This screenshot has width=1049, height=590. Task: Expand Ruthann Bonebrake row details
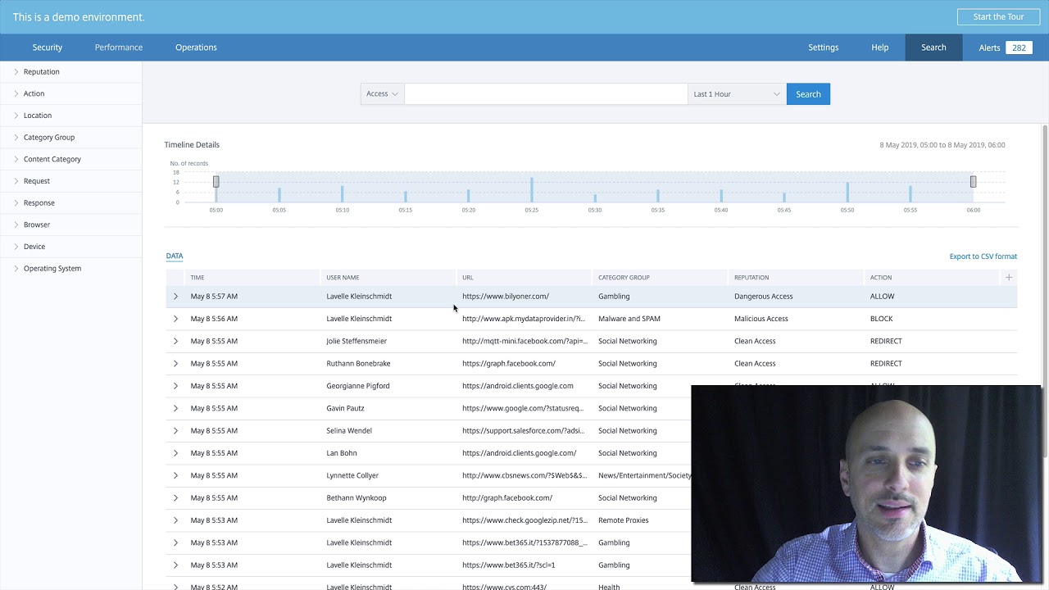175,364
